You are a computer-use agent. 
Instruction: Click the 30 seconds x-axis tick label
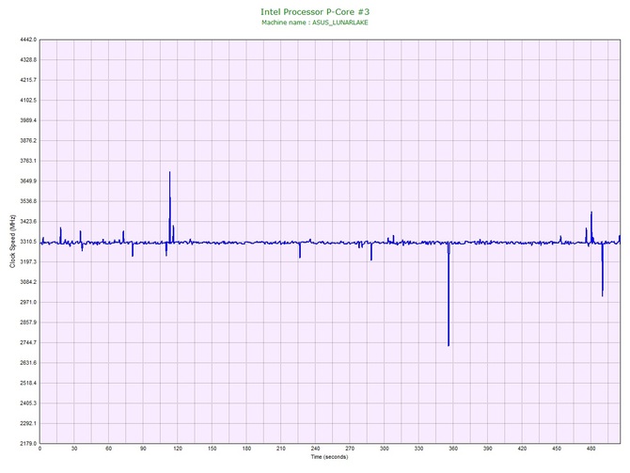[x=74, y=449]
